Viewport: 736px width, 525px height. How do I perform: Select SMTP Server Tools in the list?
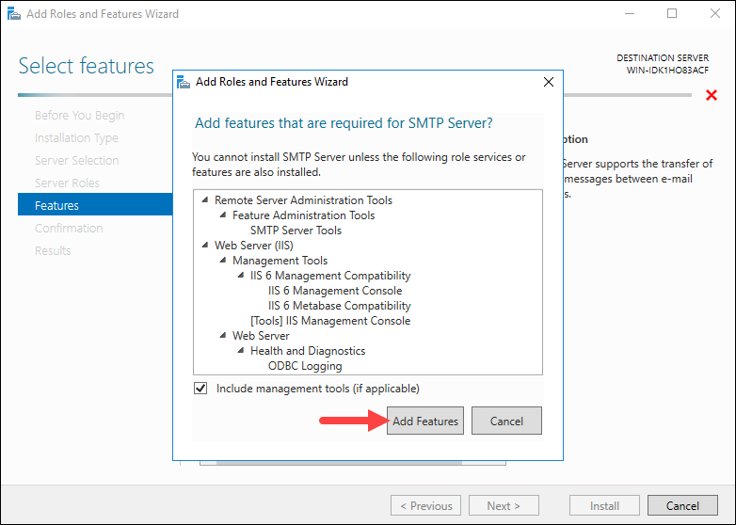click(x=296, y=231)
